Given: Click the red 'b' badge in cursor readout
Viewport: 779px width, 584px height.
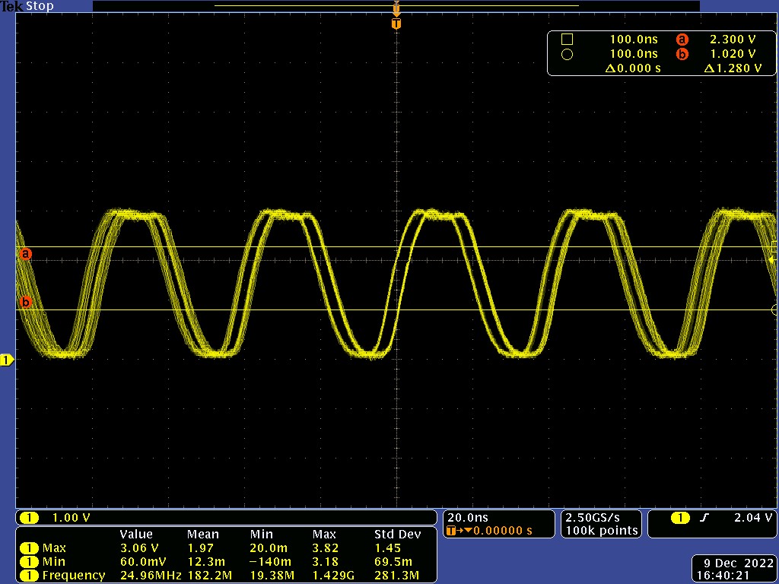Looking at the screenshot, I should point(682,54).
